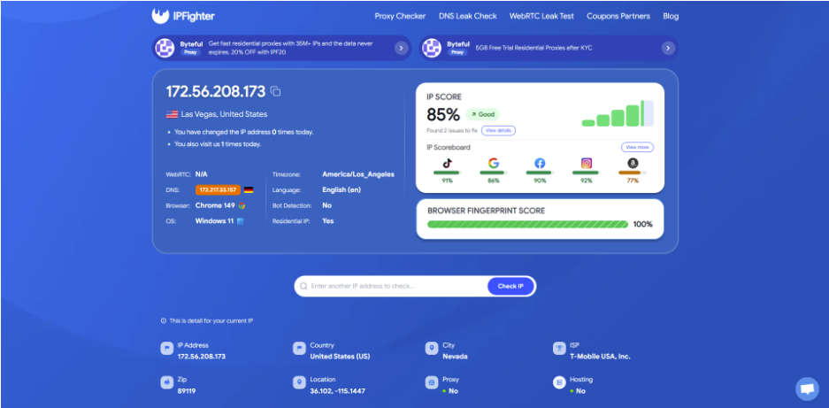Click the Amazon 77% score bar
Viewport: 829px width, 408px height.
pos(633,173)
